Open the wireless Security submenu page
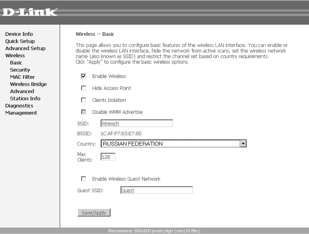This screenshot has height=234, width=309. tap(20, 70)
